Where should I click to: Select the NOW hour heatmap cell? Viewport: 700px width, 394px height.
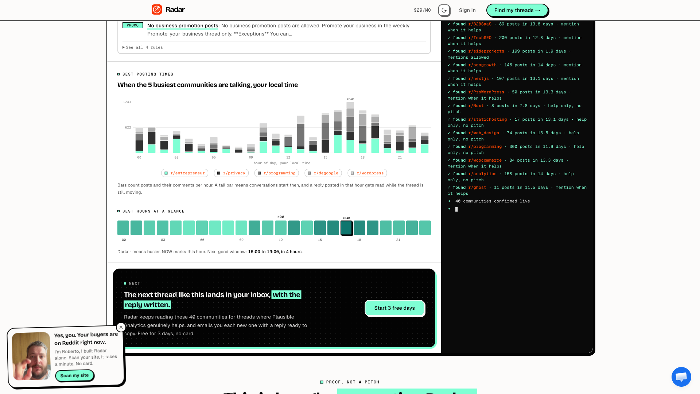pyautogui.click(x=281, y=228)
